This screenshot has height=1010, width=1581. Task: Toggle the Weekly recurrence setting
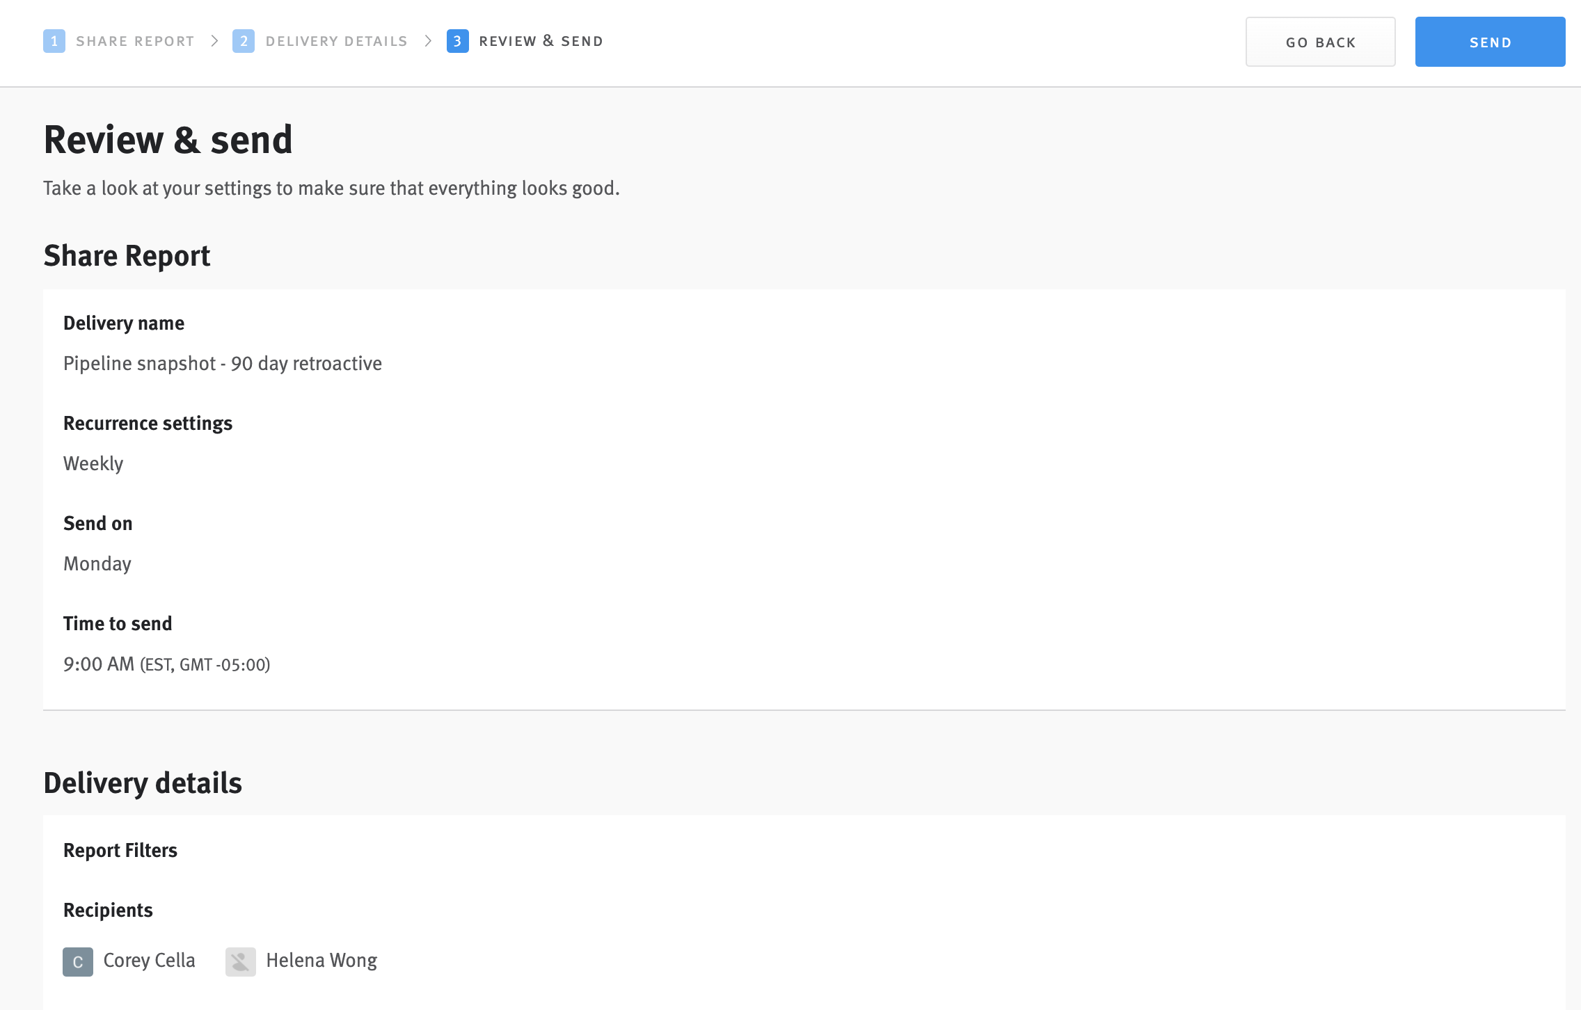(93, 463)
